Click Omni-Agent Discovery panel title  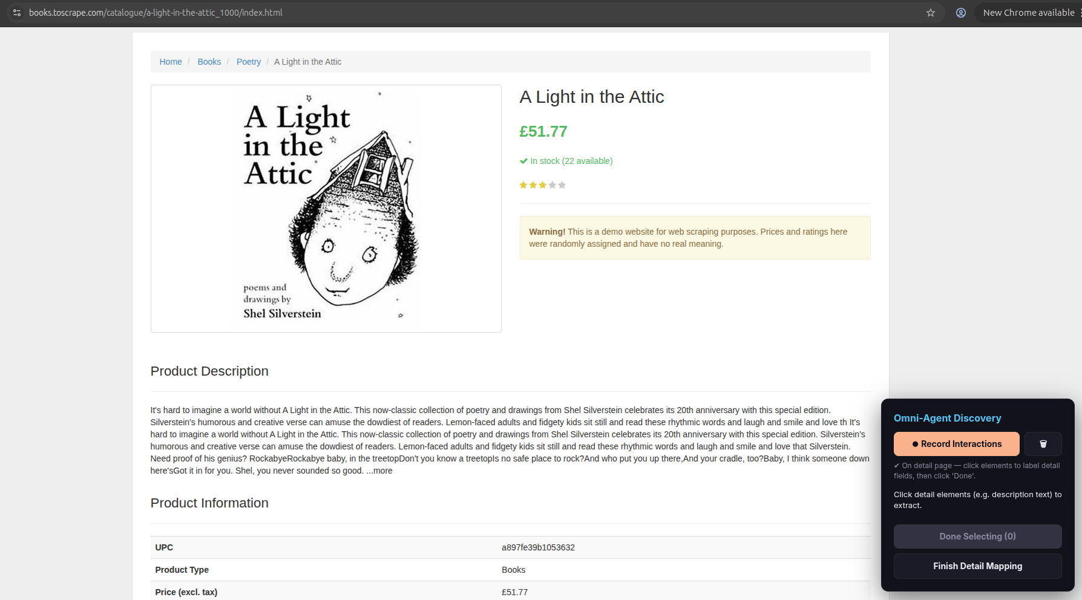pyautogui.click(x=948, y=418)
